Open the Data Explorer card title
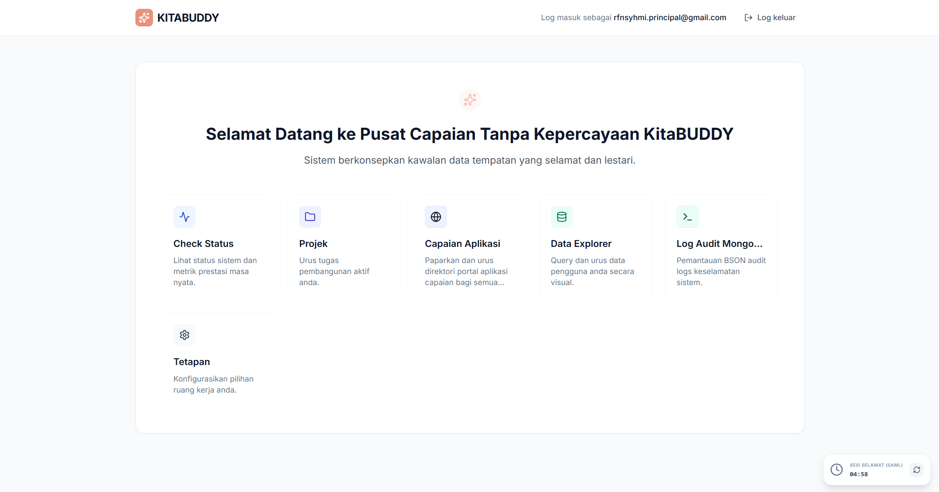Screen dimensions: 939x492 tap(581, 244)
